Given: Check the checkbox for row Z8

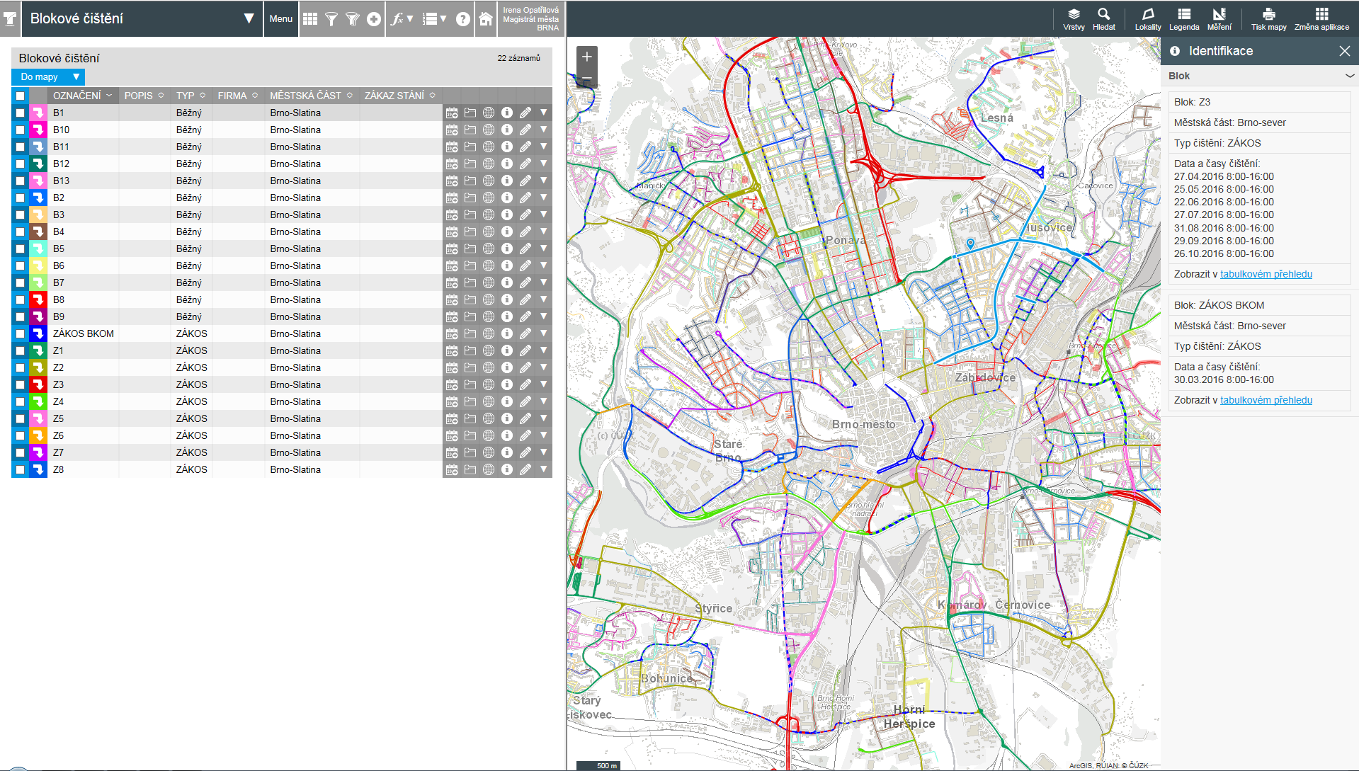Looking at the screenshot, I should click(x=20, y=469).
